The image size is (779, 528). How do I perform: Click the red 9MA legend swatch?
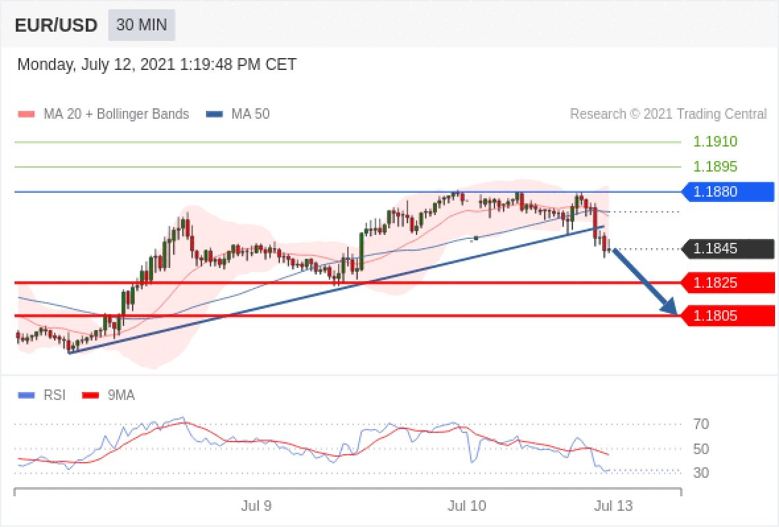pos(90,395)
